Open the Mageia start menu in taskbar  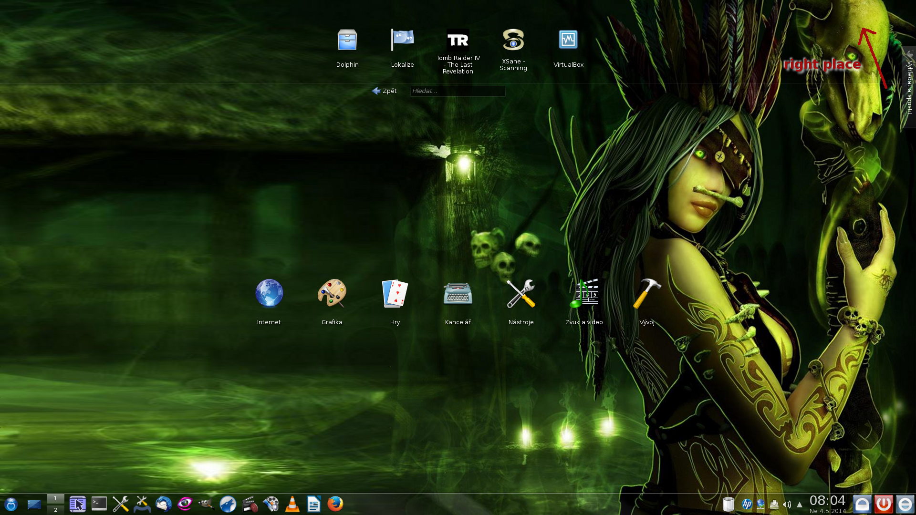[11, 504]
